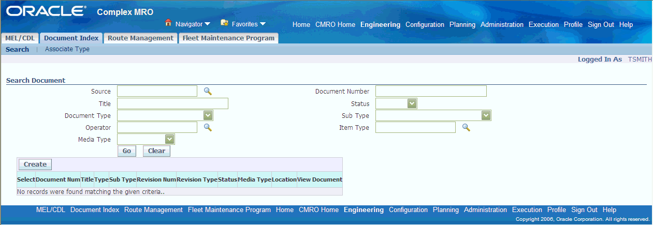Screen dimensions: 653x225
Task: Expand the Document Type dropdown
Action: click(x=208, y=115)
